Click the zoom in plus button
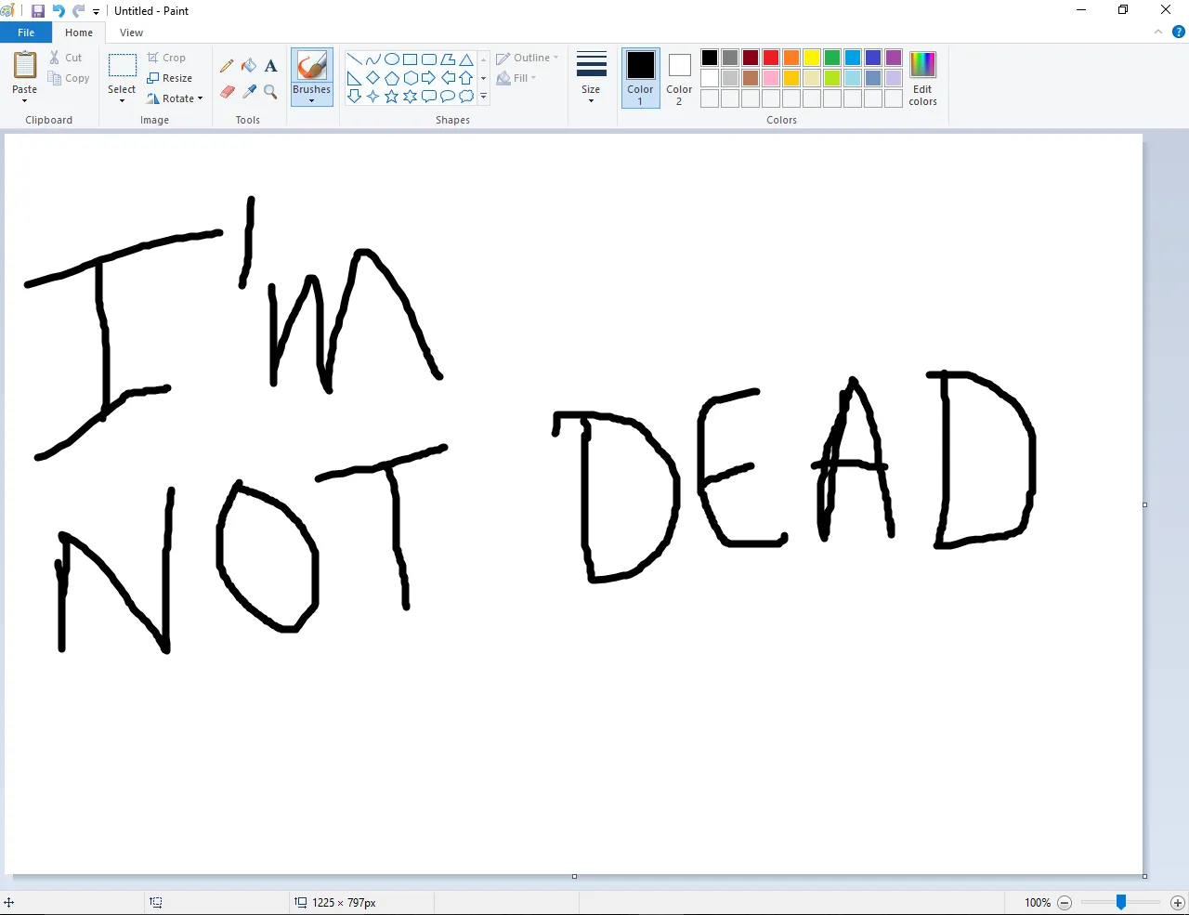Screen dimensions: 1189x915 tap(1177, 903)
